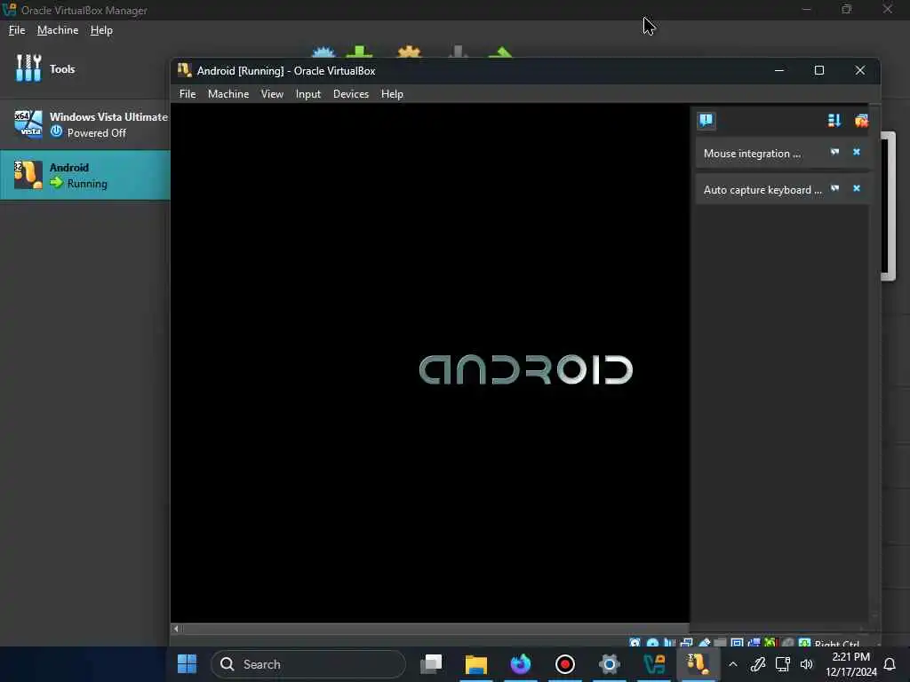Open Help menu in VirtualBox Manager
Screen dimensions: 910x682
(101, 30)
